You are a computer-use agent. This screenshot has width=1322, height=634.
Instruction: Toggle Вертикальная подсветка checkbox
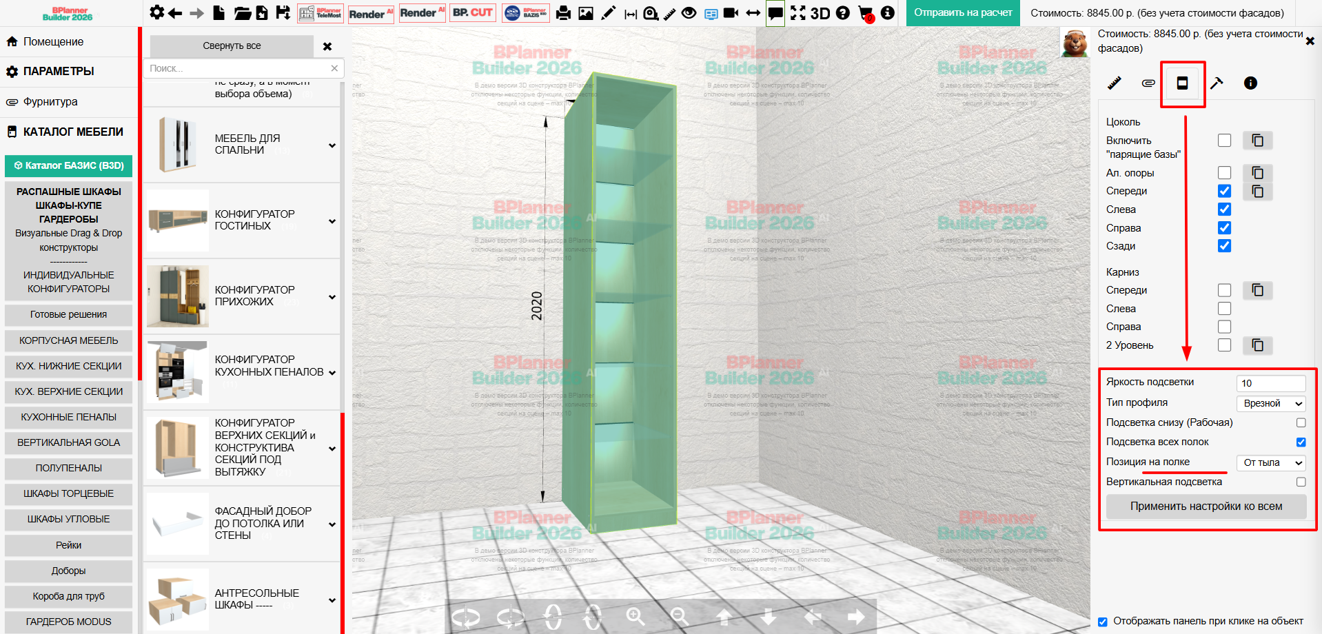[x=1301, y=482]
